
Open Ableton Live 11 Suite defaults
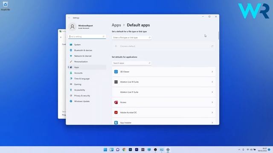click(164, 92)
